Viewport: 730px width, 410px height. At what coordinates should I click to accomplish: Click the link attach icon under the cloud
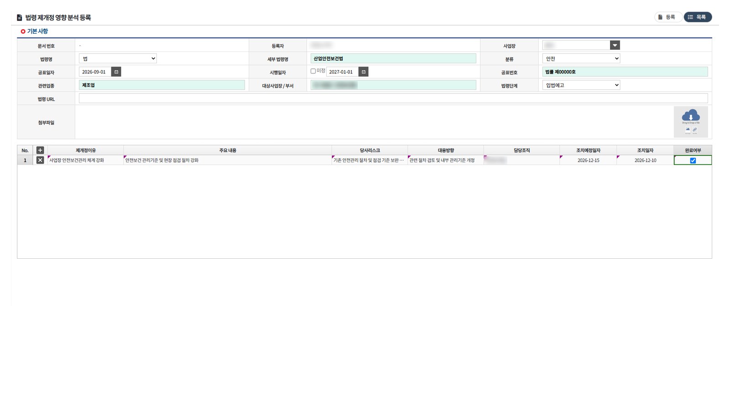[695, 130]
